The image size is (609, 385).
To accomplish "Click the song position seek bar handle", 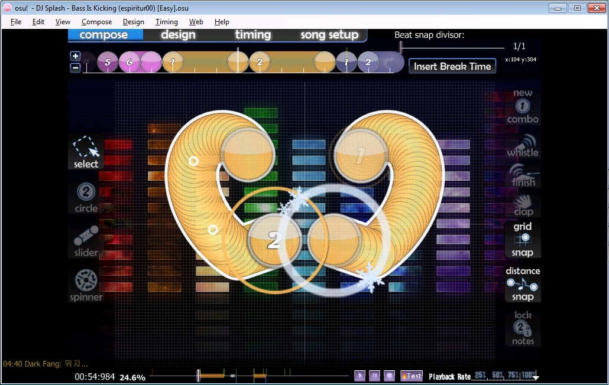I will point(199,376).
